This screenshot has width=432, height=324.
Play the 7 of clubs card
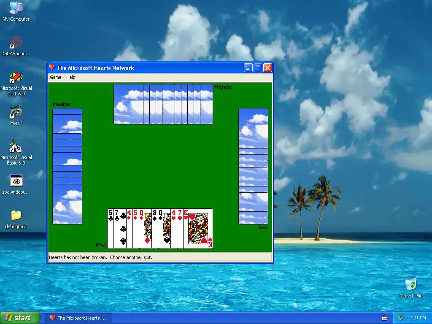click(120, 229)
